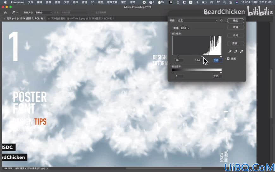Open the 视图 (View) menu
This screenshot has width=275, height=172.
[101, 2]
